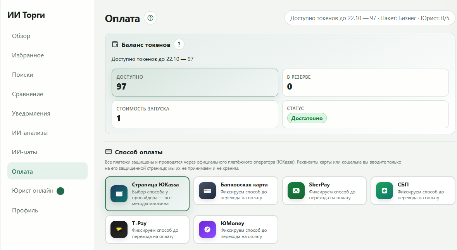Click the Оплата page heading
The height and width of the screenshot is (250, 457).
click(122, 19)
